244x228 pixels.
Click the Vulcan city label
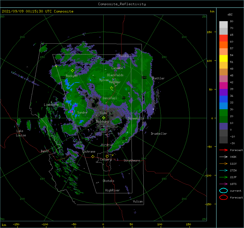[138, 201]
